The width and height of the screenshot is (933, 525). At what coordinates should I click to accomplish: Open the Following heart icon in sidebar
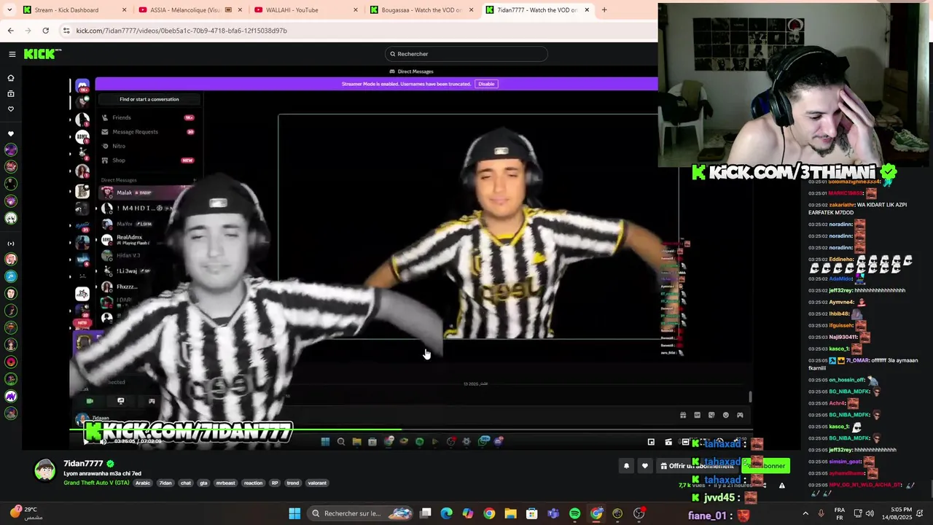[11, 109]
